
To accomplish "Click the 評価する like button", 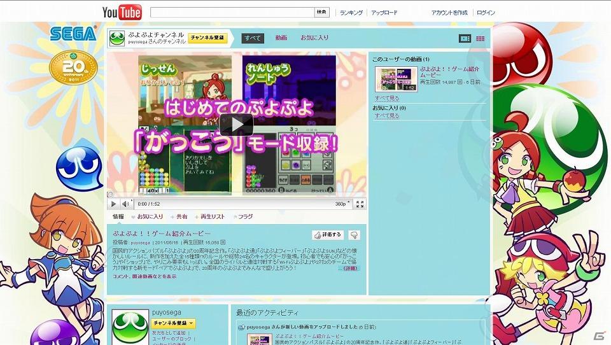I will [x=328, y=235].
